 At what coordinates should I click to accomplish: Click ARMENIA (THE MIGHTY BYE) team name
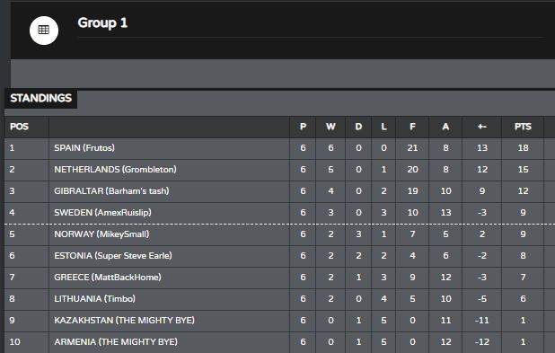[116, 342]
